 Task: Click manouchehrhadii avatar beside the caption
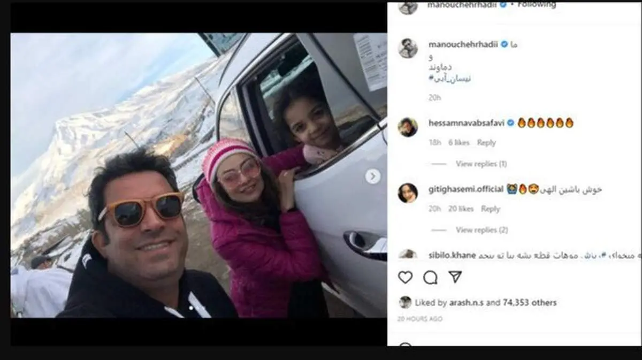(x=408, y=49)
